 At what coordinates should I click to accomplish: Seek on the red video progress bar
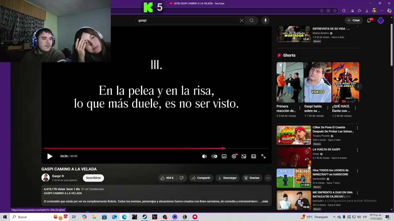point(156,149)
